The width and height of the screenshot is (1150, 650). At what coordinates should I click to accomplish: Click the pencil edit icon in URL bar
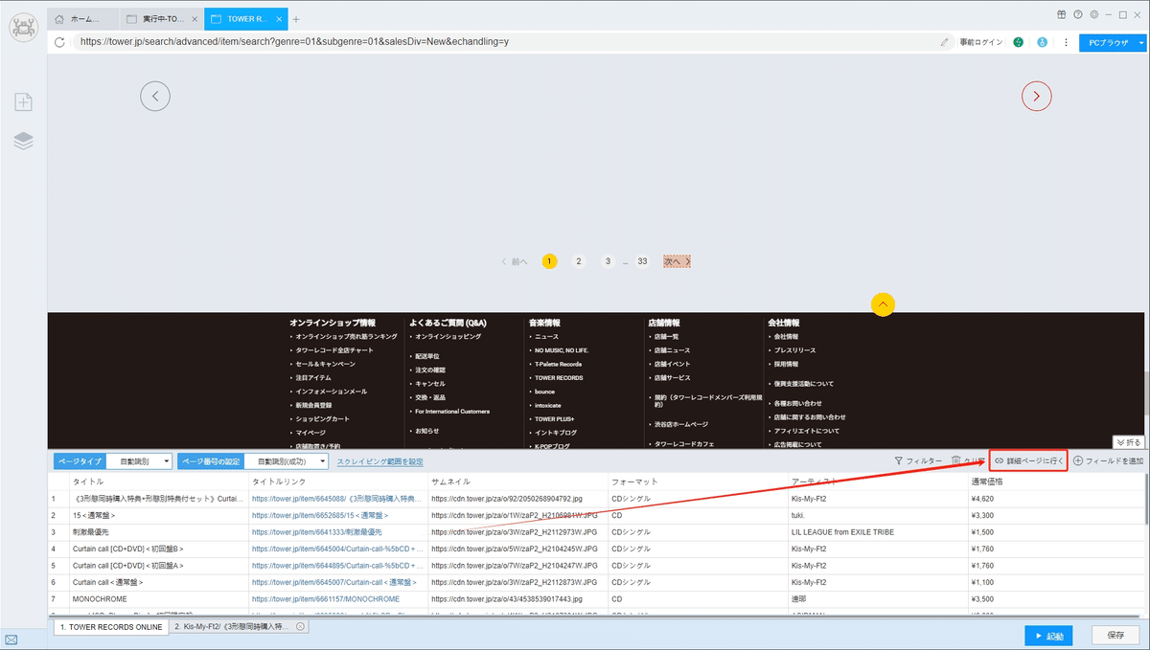[x=945, y=42]
